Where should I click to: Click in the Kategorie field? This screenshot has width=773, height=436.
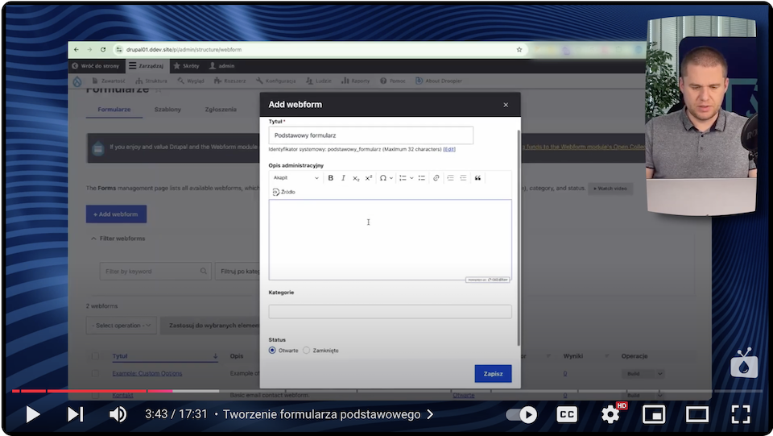(x=390, y=311)
